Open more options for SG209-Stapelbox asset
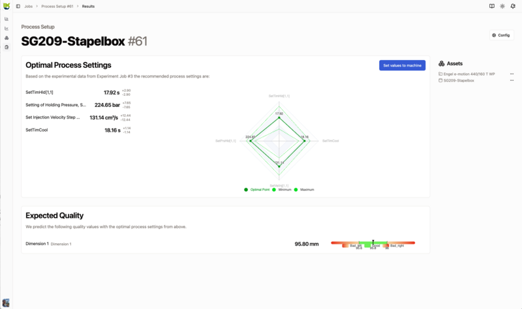This screenshot has height=309, width=522. [x=512, y=81]
